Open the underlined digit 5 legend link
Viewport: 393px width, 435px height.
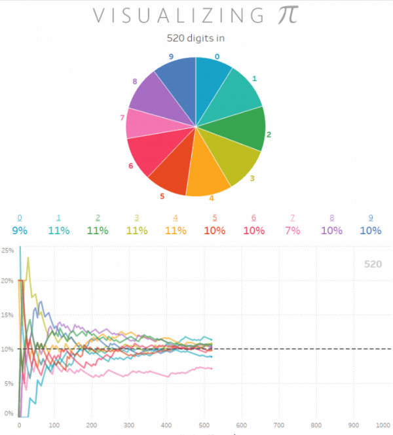coord(214,218)
